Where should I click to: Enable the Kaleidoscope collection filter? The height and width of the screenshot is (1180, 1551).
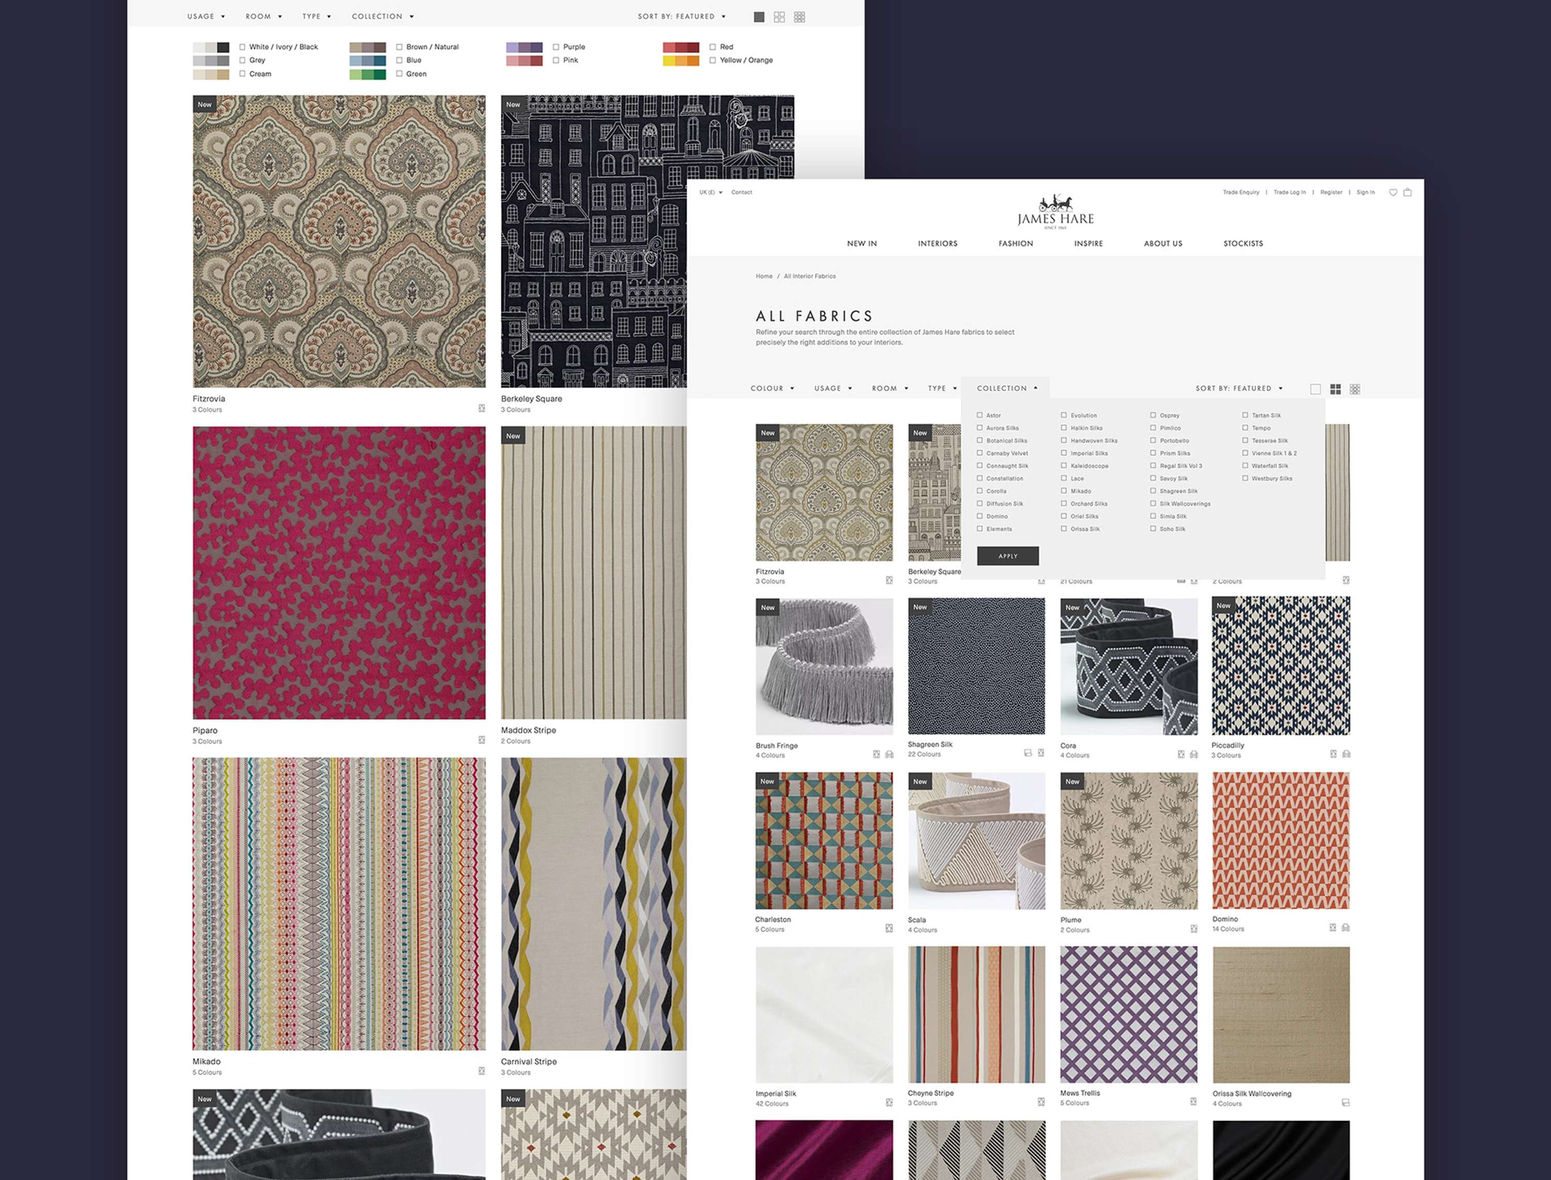(1064, 465)
